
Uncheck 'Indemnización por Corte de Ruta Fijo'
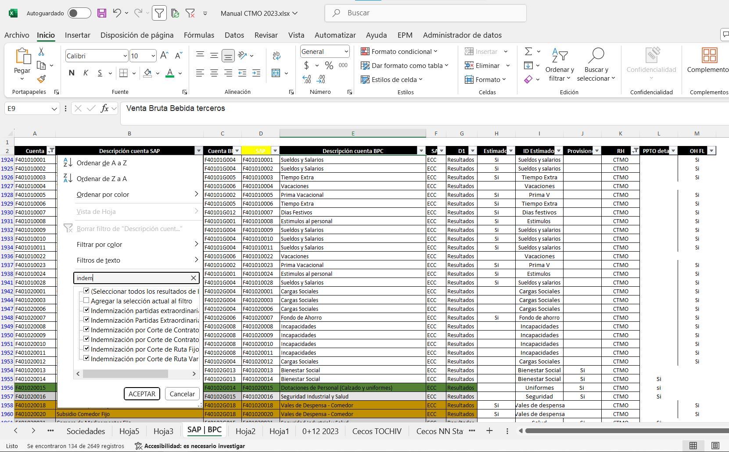pyautogui.click(x=86, y=349)
